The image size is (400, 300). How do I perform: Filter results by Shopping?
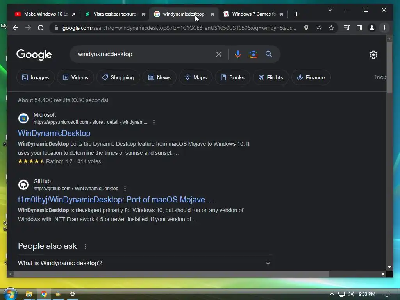(118, 77)
